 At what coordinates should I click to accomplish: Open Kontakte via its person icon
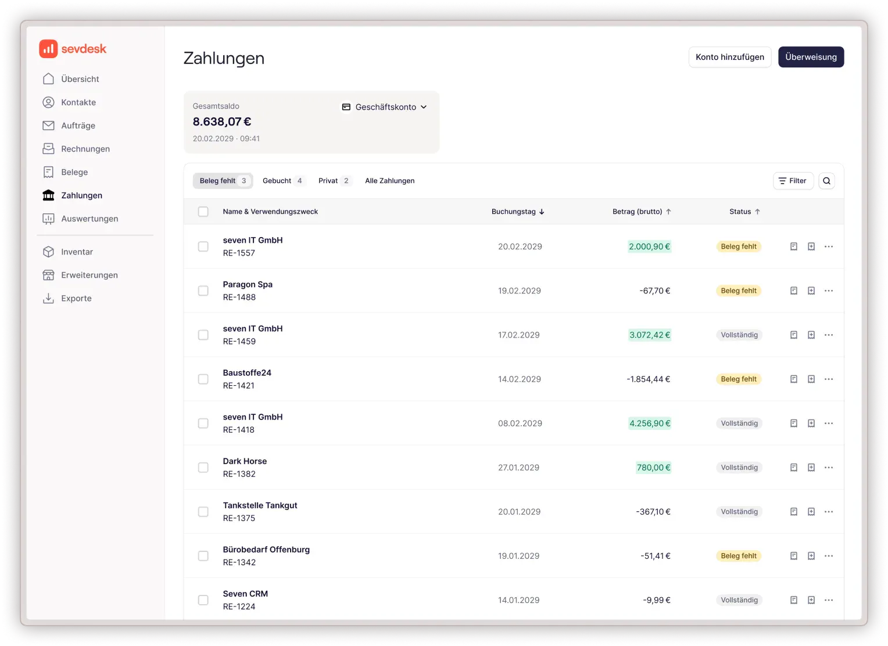pyautogui.click(x=49, y=102)
